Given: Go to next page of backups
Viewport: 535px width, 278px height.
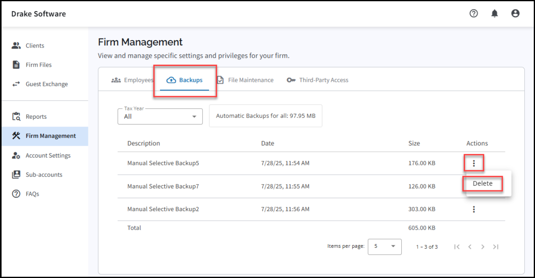Looking at the screenshot, I should pos(483,247).
